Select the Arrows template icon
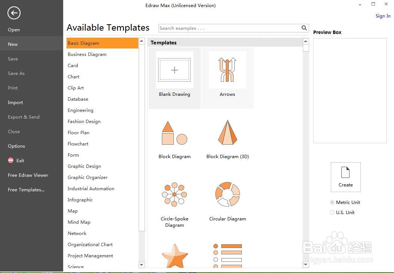The height and width of the screenshot is (273, 394). (x=227, y=70)
